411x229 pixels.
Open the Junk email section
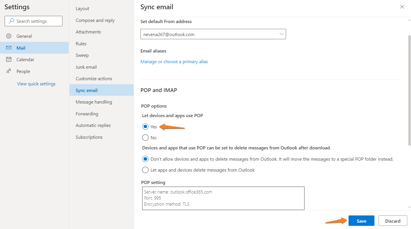tap(86, 67)
